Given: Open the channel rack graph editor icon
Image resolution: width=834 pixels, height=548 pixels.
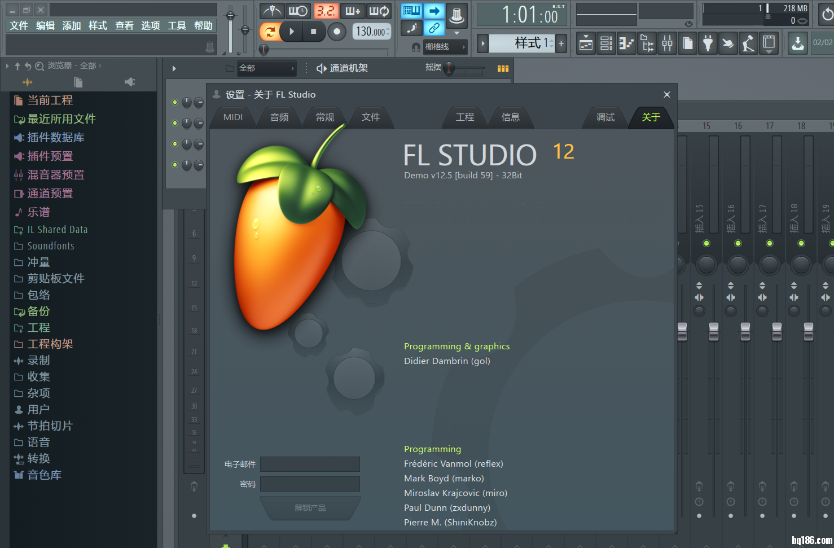Looking at the screenshot, I should coord(503,68).
